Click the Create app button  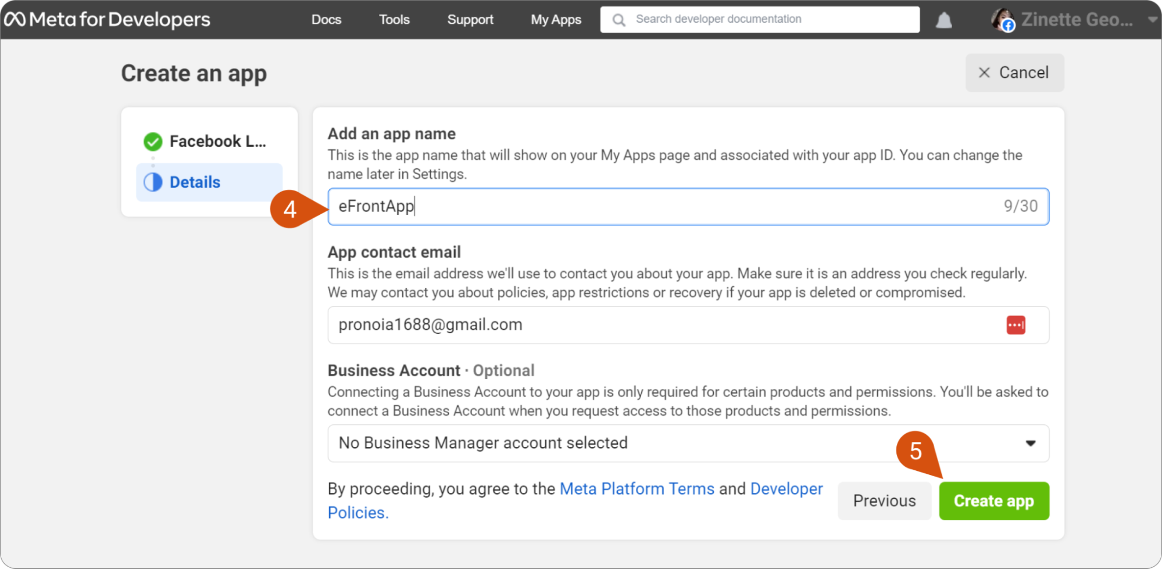[994, 501]
